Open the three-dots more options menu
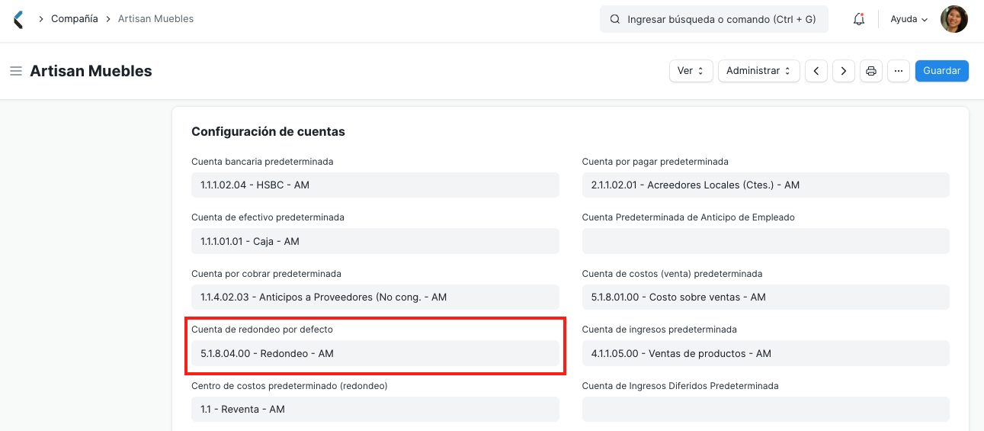This screenshot has height=431, width=984. point(899,71)
